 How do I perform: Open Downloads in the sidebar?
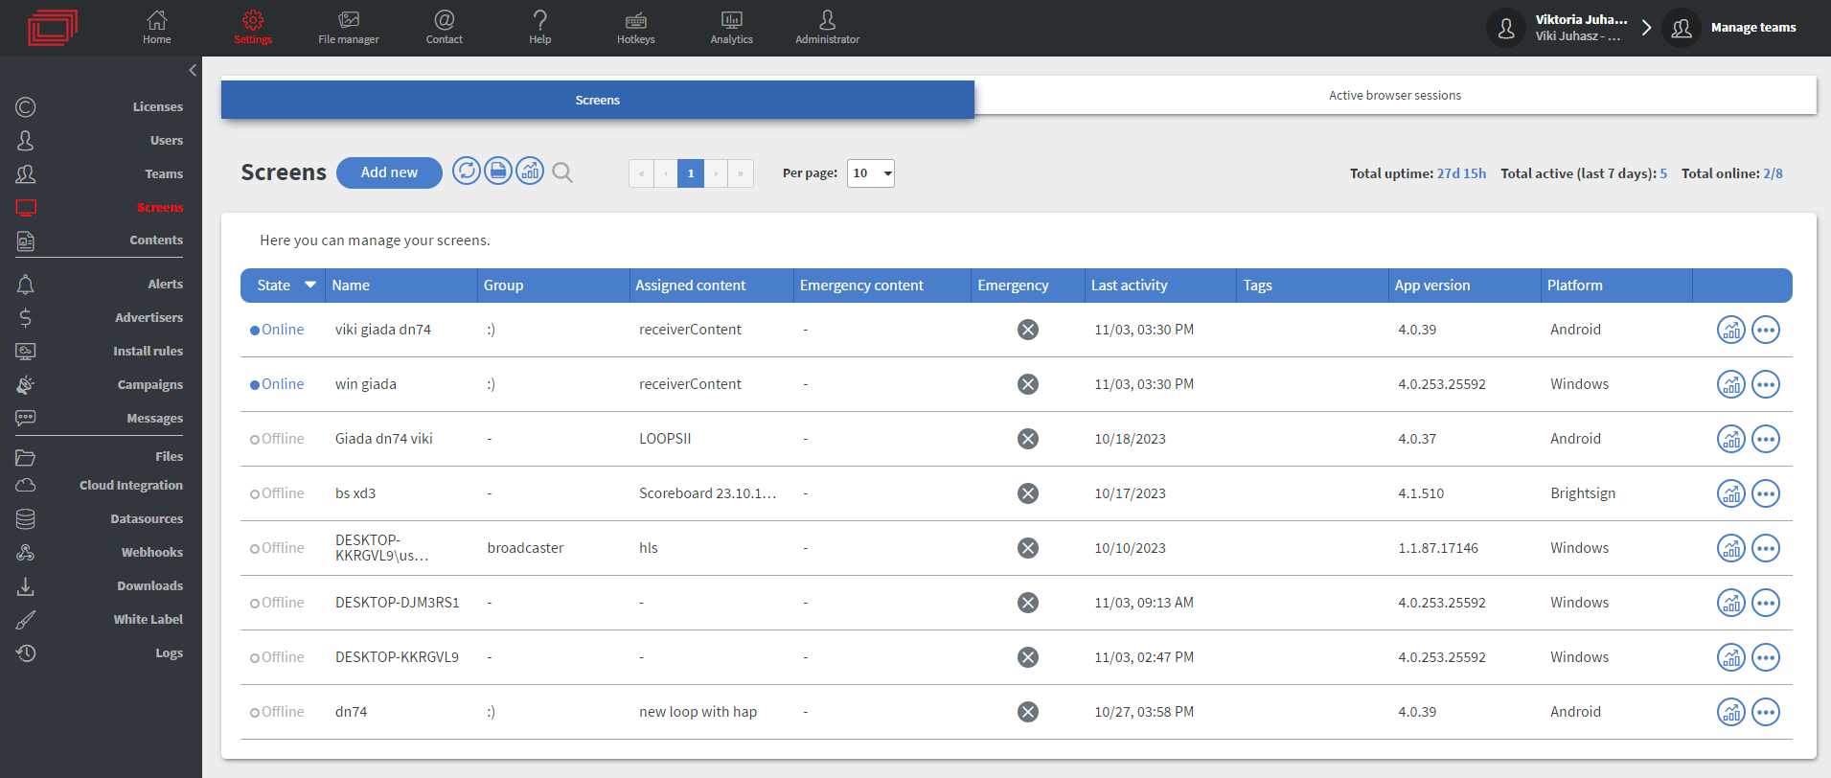click(100, 585)
